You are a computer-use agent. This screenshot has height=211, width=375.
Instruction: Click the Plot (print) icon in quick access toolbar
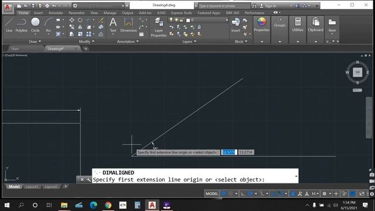click(47, 6)
